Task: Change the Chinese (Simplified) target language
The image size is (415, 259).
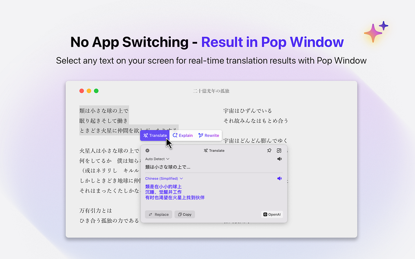Action: click(163, 178)
